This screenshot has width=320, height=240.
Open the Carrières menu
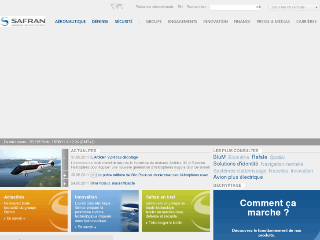pos(306,22)
